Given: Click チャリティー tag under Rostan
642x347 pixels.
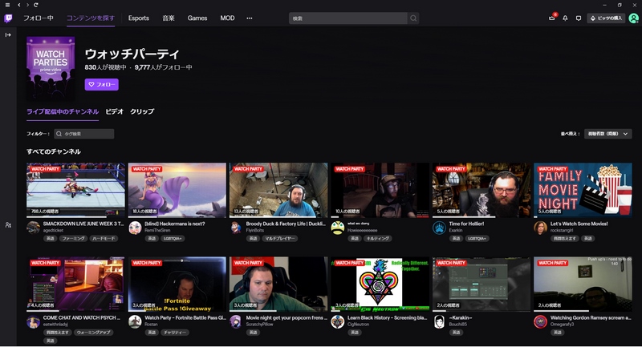Looking at the screenshot, I should pyautogui.click(x=175, y=333).
